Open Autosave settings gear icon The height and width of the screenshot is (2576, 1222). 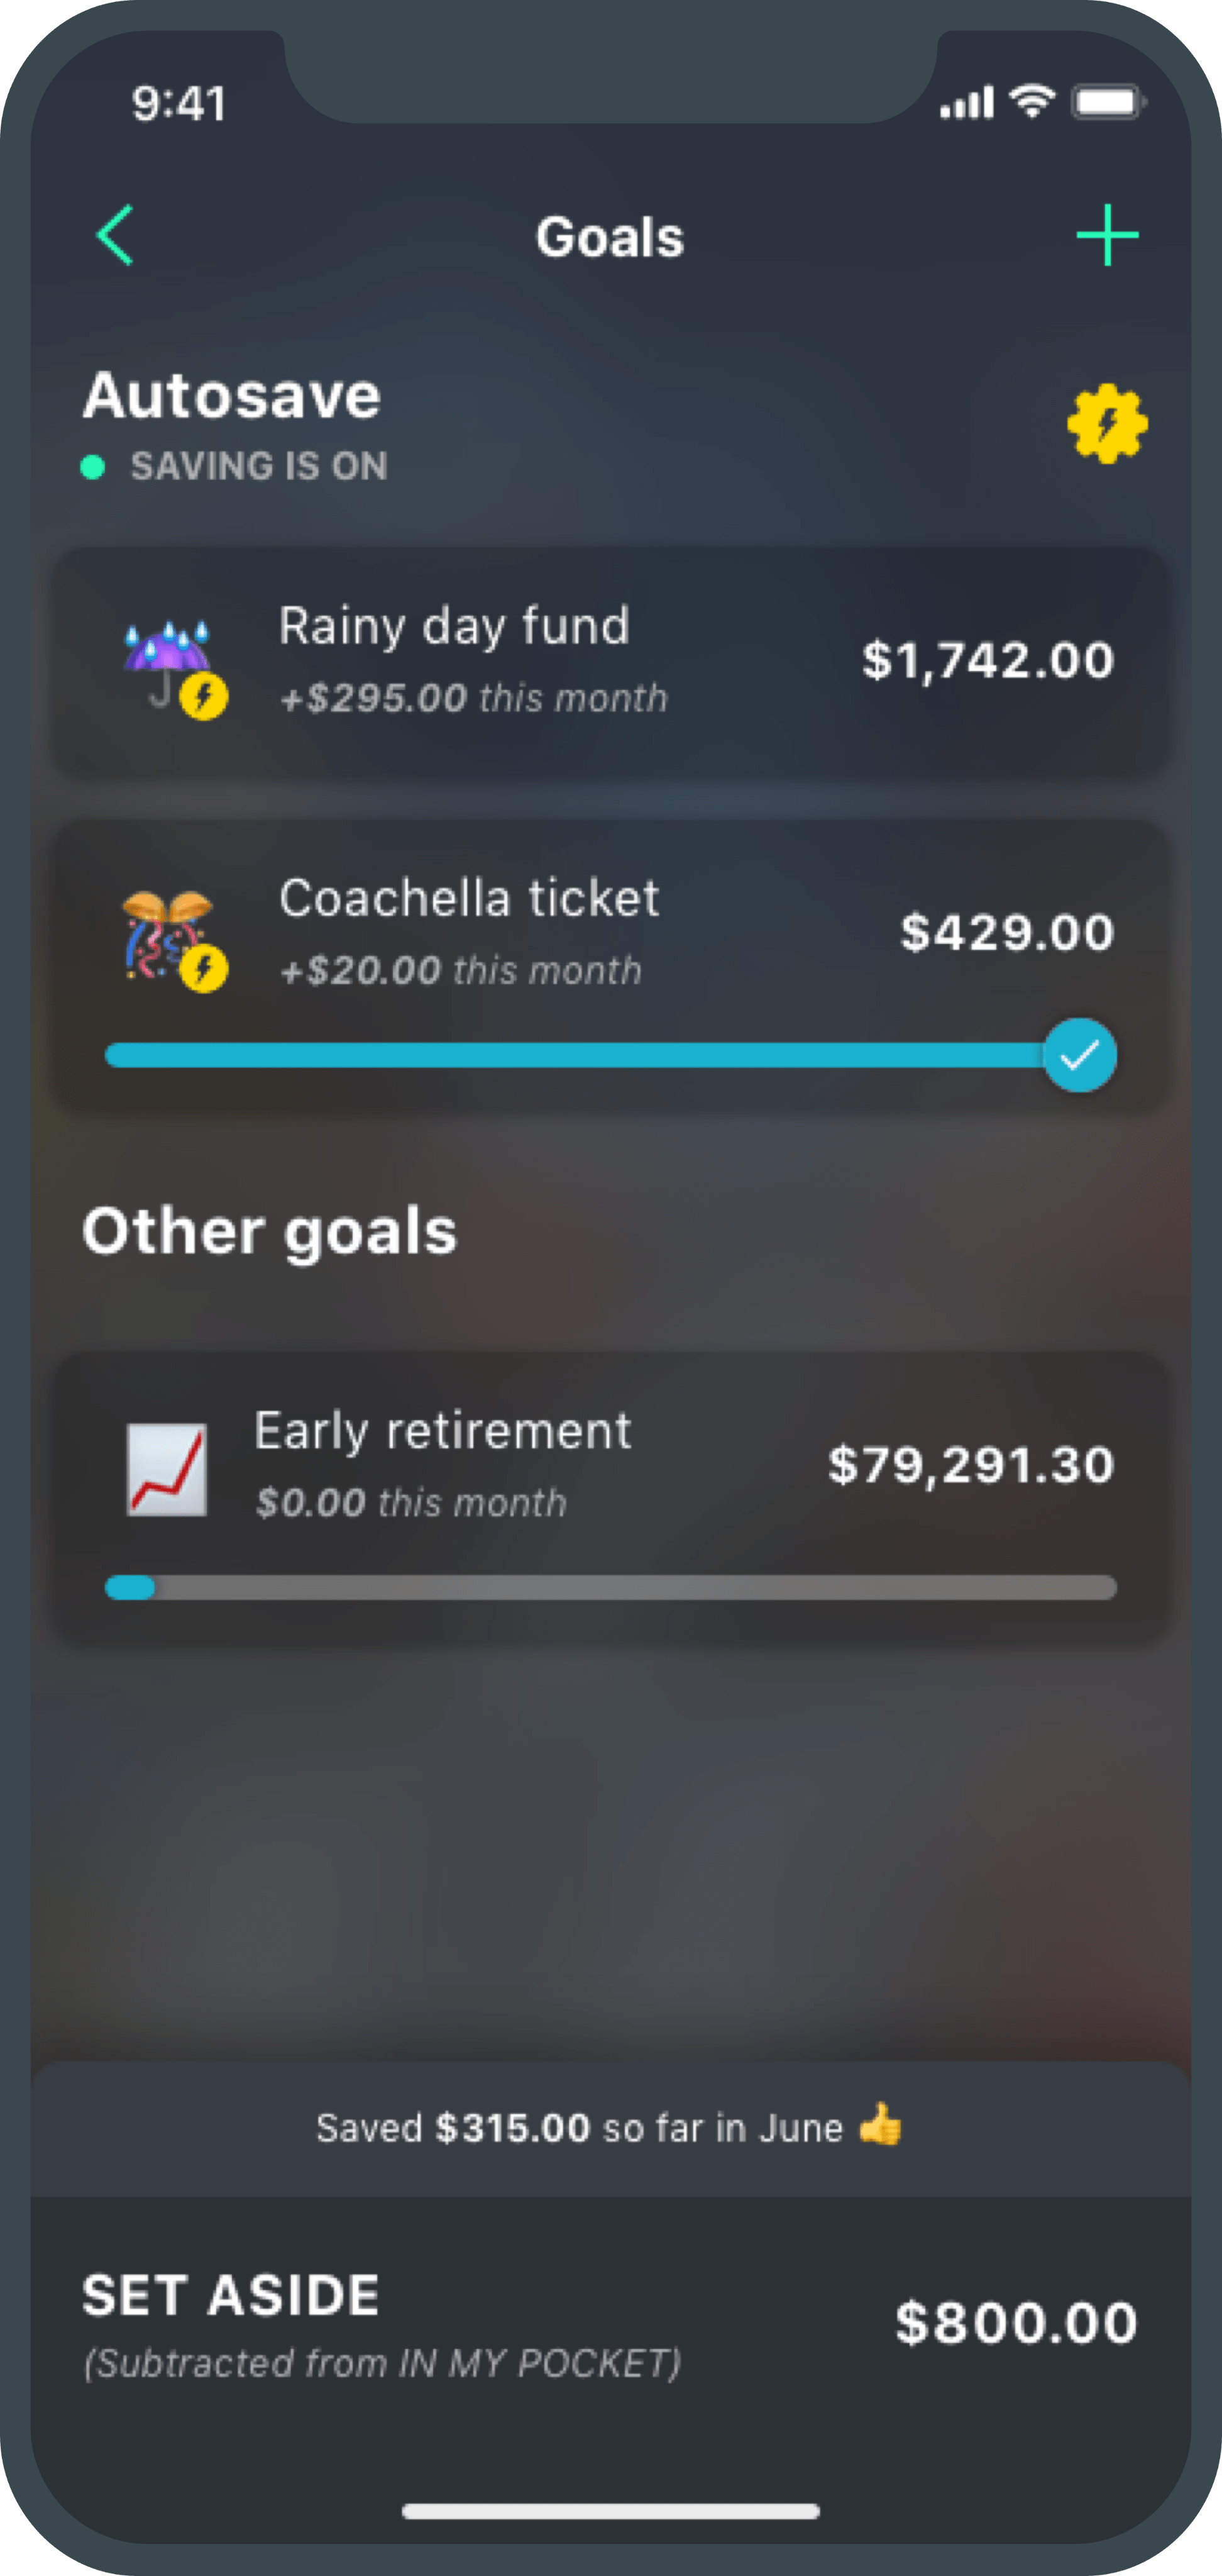(1107, 424)
